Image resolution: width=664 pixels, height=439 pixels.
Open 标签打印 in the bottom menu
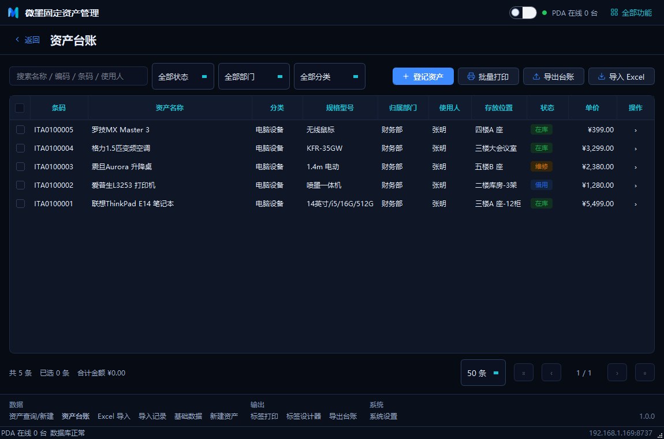264,416
